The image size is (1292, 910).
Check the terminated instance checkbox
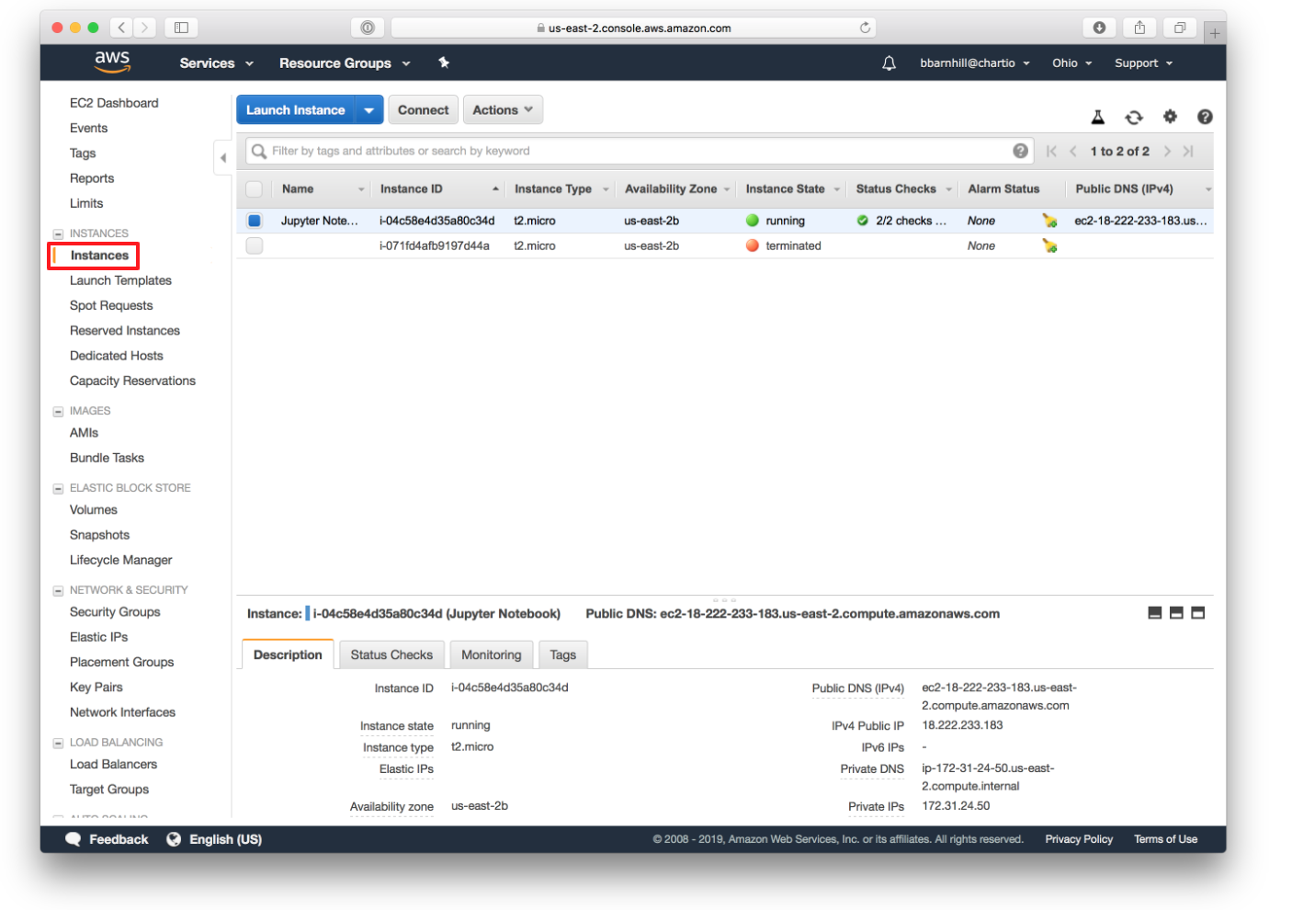[254, 245]
